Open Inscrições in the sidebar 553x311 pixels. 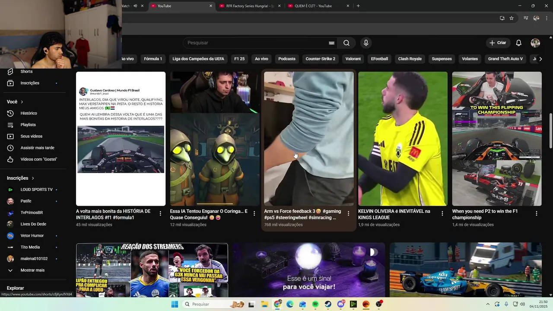[30, 83]
